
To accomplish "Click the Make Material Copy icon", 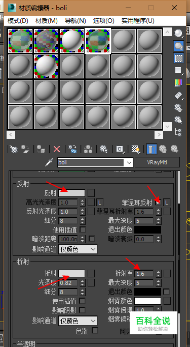I will (x=72, y=149).
